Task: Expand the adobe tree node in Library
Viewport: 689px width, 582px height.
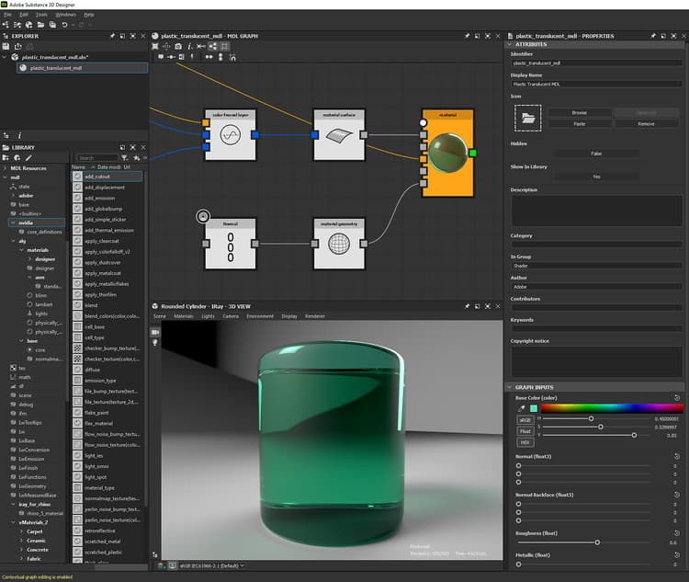Action: pyautogui.click(x=13, y=196)
